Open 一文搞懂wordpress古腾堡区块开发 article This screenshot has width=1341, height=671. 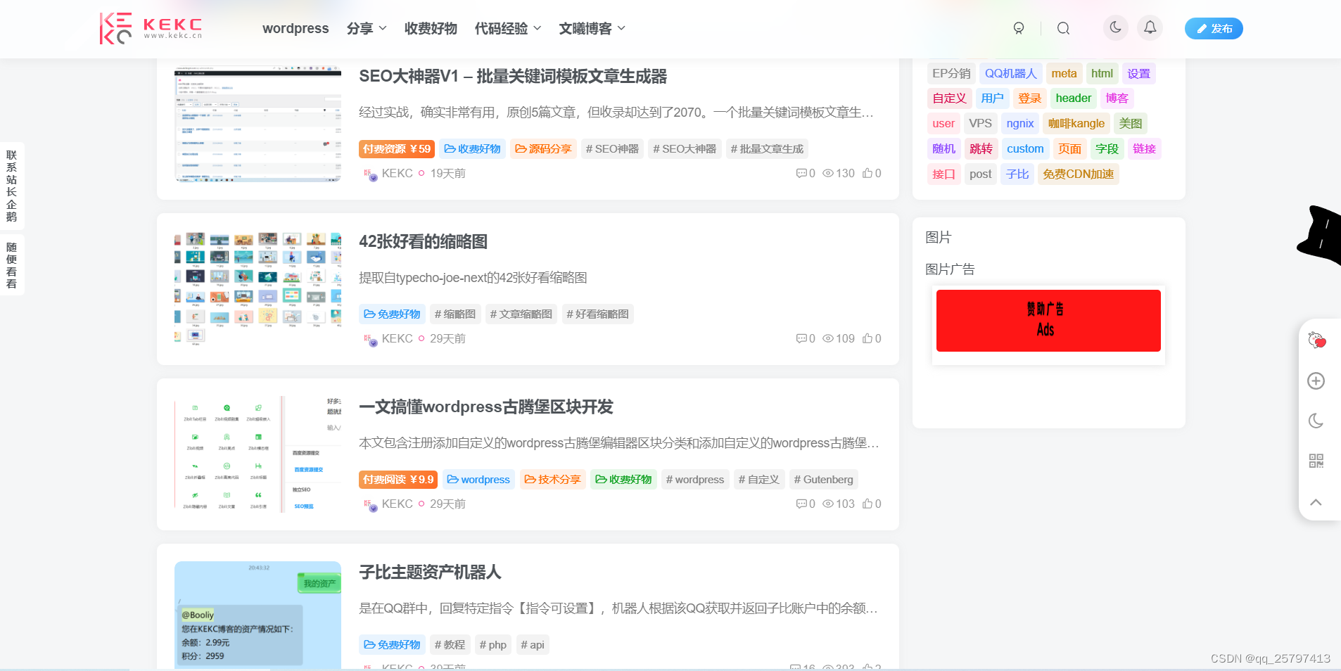pyautogui.click(x=486, y=407)
